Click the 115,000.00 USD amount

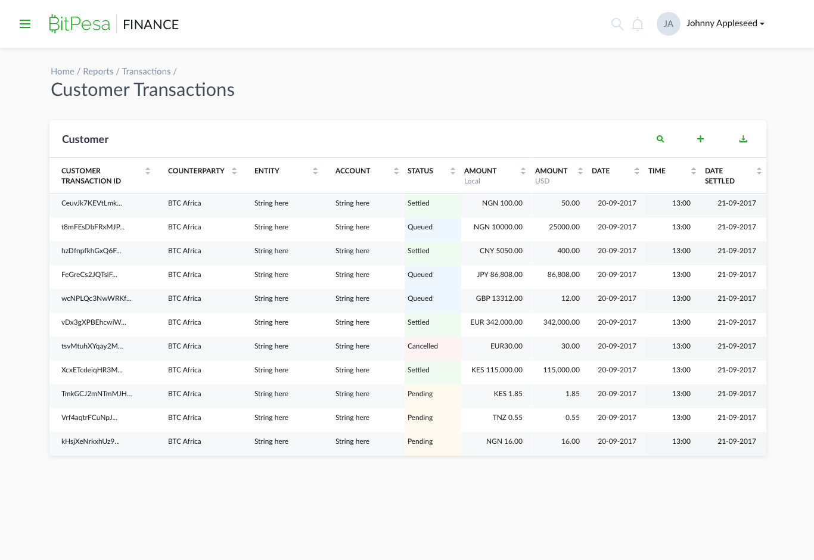pyautogui.click(x=561, y=370)
